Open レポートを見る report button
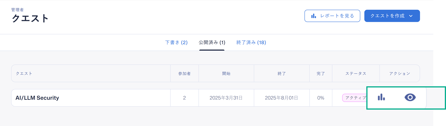Image resolution: width=446 pixels, height=126 pixels. pyautogui.click(x=332, y=16)
